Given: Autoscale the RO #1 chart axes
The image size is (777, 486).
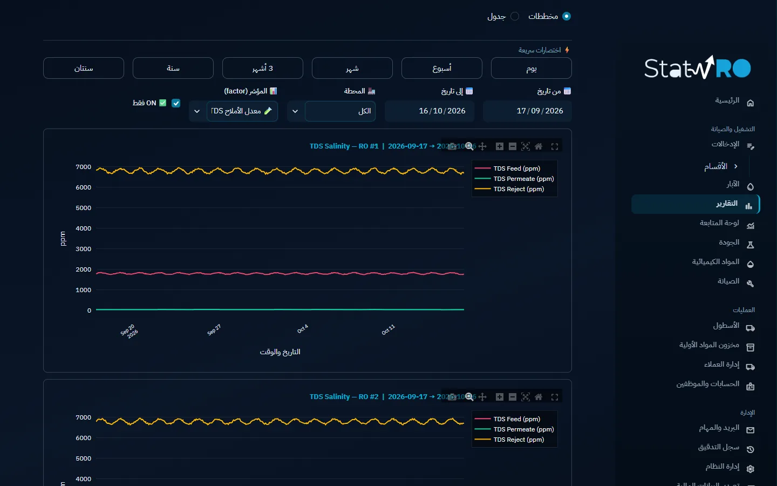Looking at the screenshot, I should pyautogui.click(x=526, y=146).
